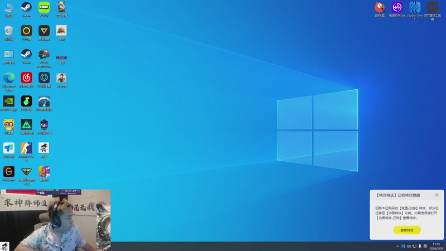
Task: Switch the input method language indicator
Action: [x=425, y=247]
